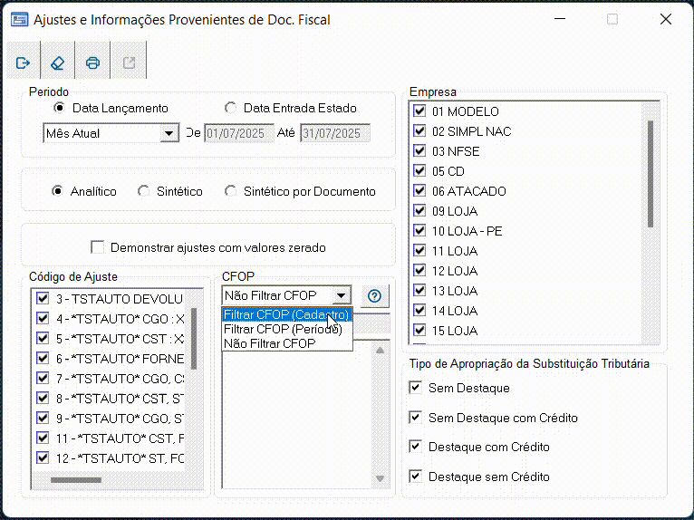Click the export icon in the toolbar
This screenshot has width=694, height=520.
tap(128, 63)
